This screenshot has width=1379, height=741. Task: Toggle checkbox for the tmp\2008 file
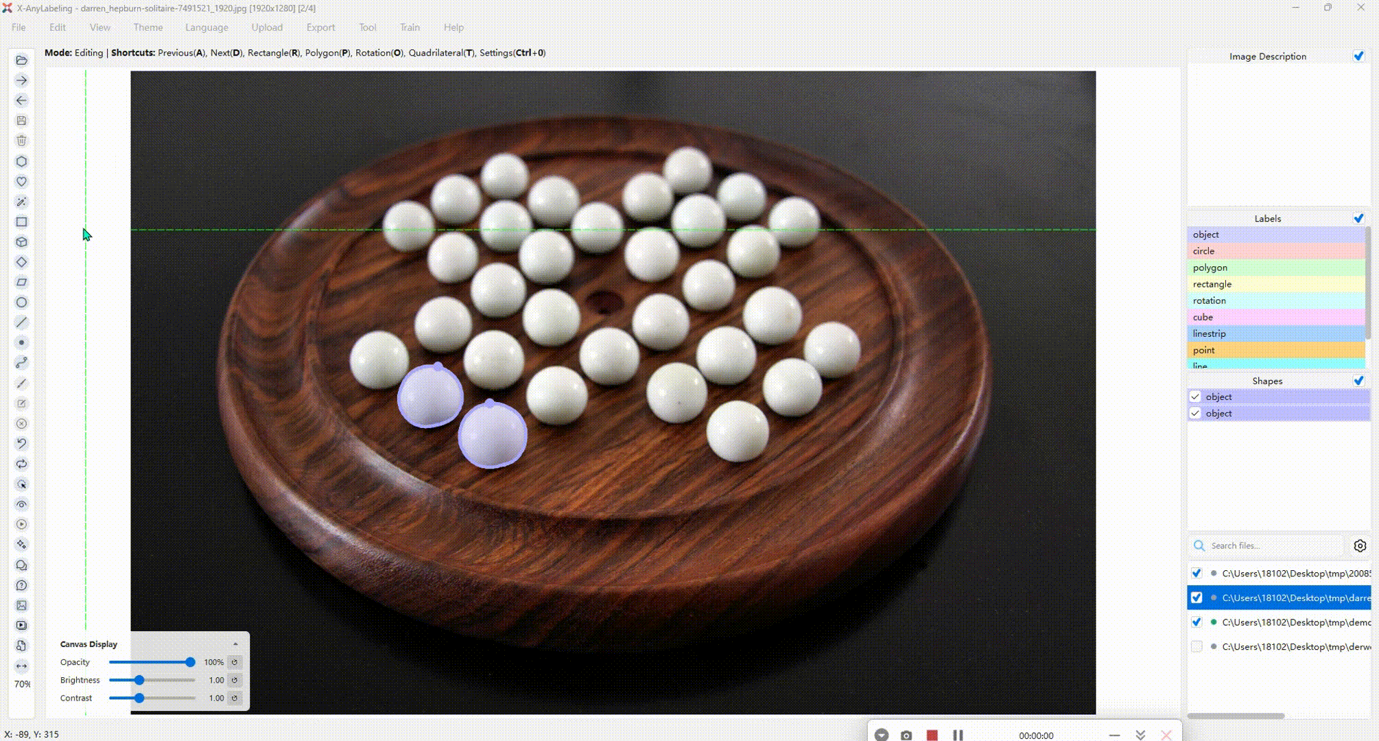point(1197,573)
